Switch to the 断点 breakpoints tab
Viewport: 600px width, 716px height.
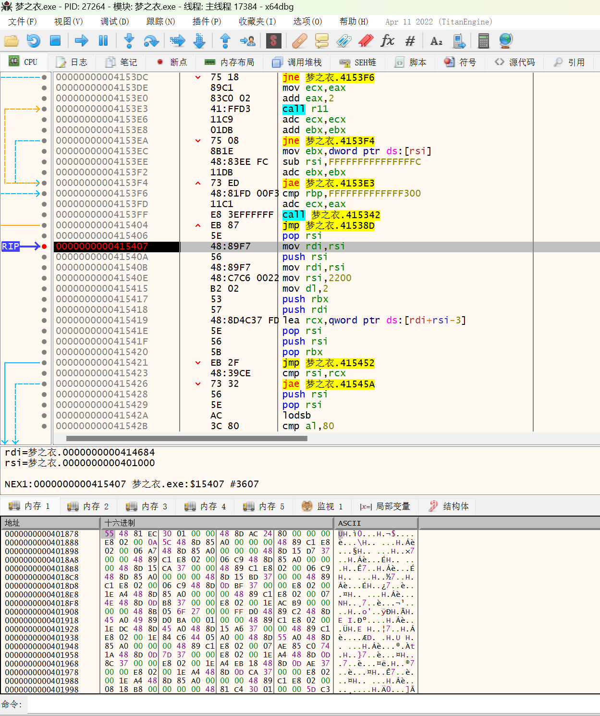pyautogui.click(x=172, y=62)
